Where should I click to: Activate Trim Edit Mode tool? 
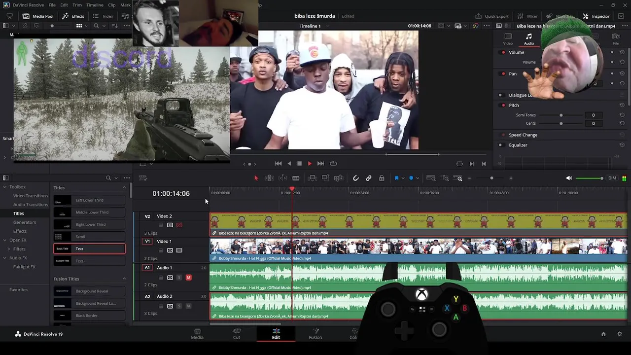pyautogui.click(x=269, y=178)
